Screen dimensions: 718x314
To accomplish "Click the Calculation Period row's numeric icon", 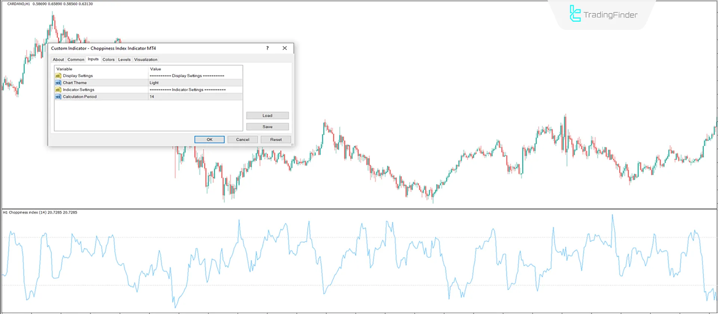I will pyautogui.click(x=58, y=97).
